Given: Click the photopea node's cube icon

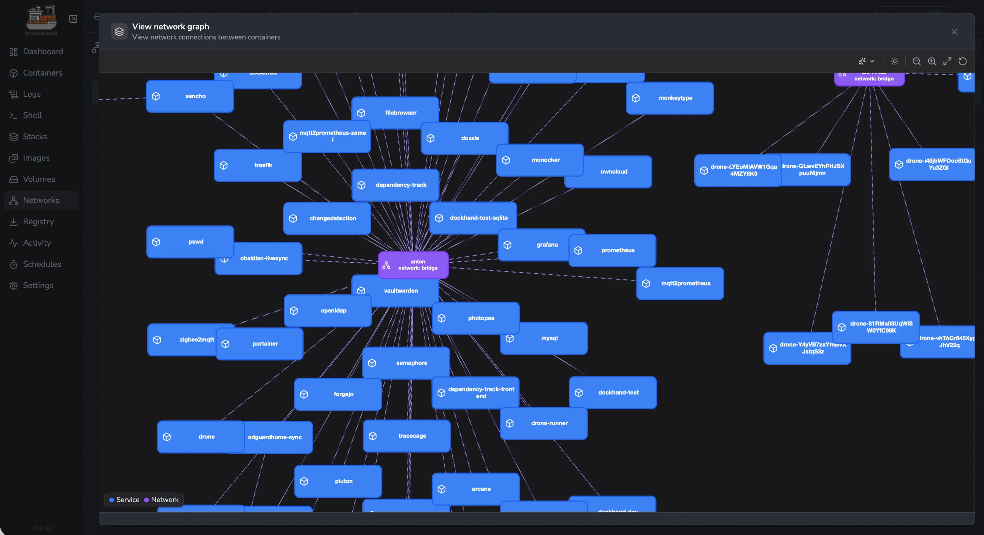Looking at the screenshot, I should 442,319.
